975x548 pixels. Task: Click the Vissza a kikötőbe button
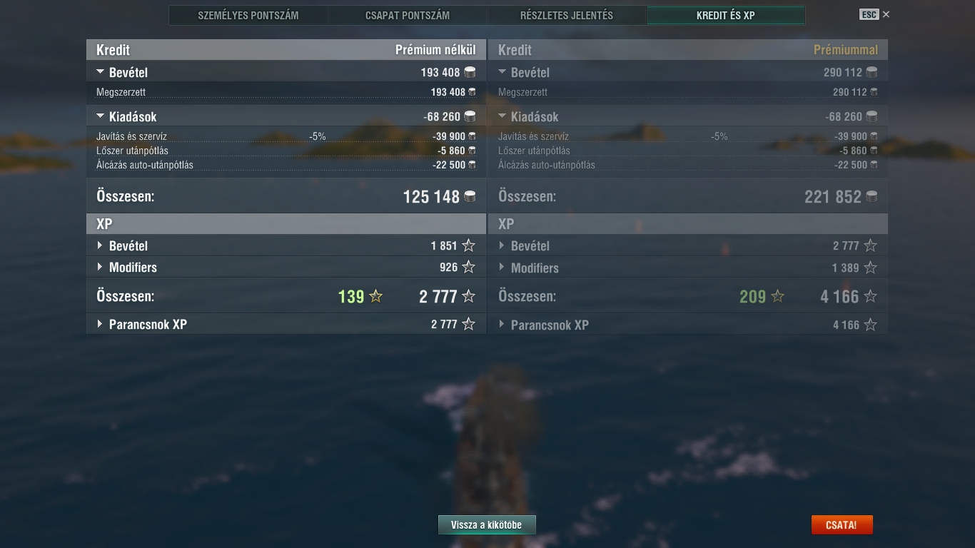pos(487,524)
